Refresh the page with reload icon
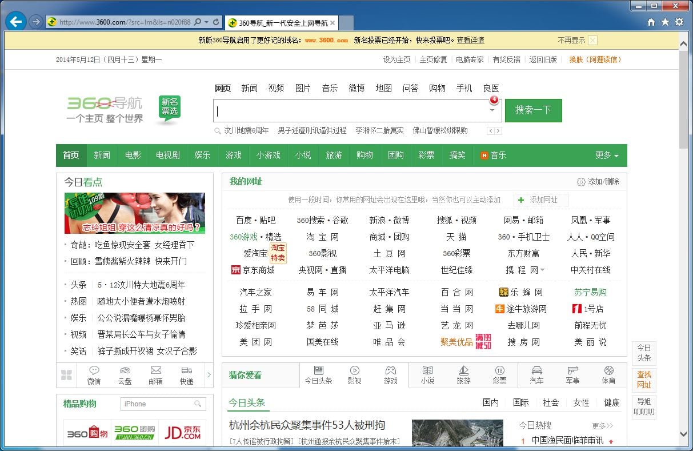This screenshot has height=451, width=693. pos(216,22)
